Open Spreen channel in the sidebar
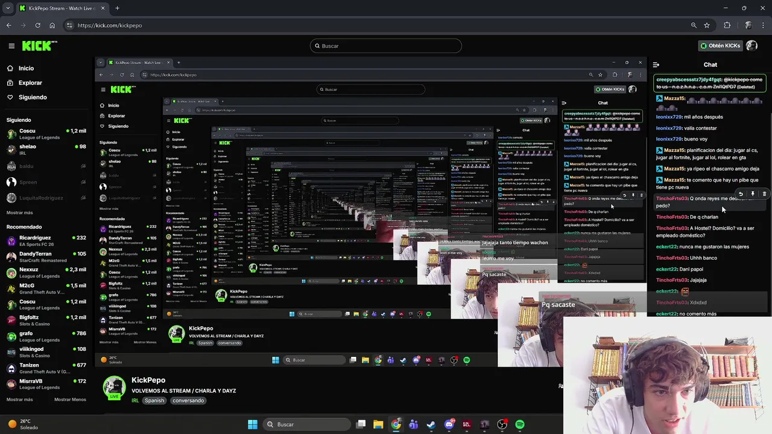The width and height of the screenshot is (772, 434). tap(46, 182)
